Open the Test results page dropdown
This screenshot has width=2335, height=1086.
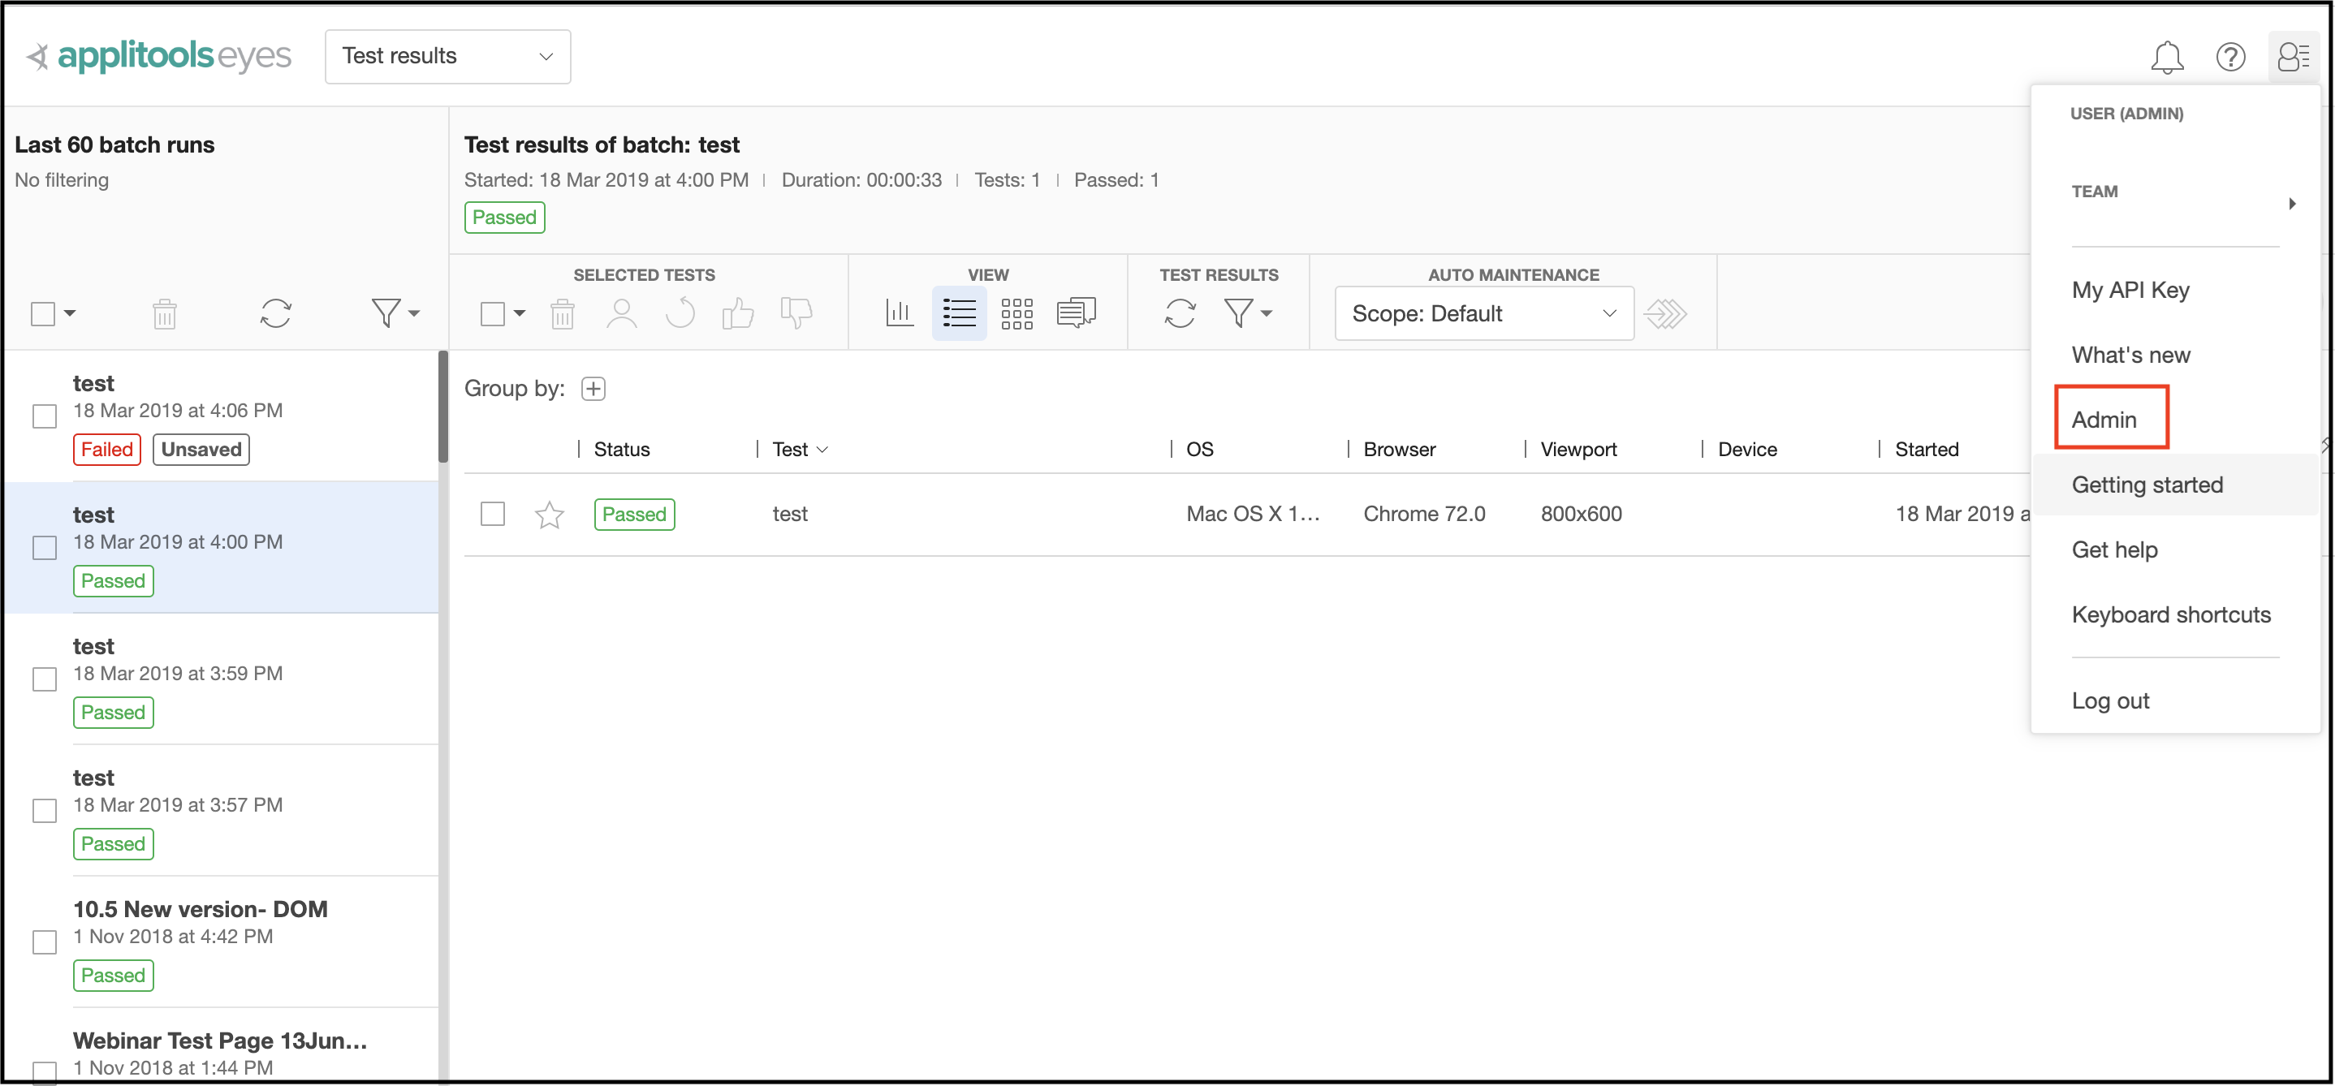point(447,56)
